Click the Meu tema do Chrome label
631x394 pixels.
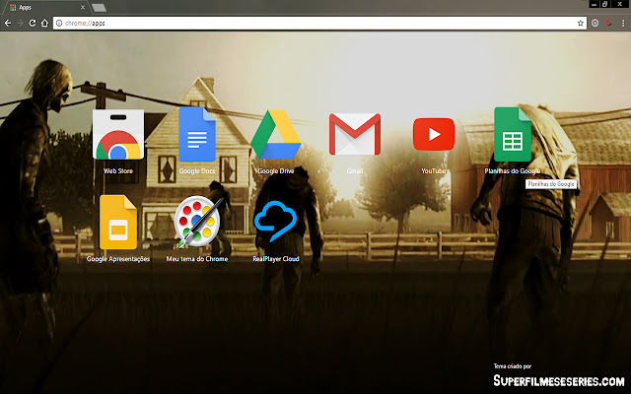[x=197, y=259]
